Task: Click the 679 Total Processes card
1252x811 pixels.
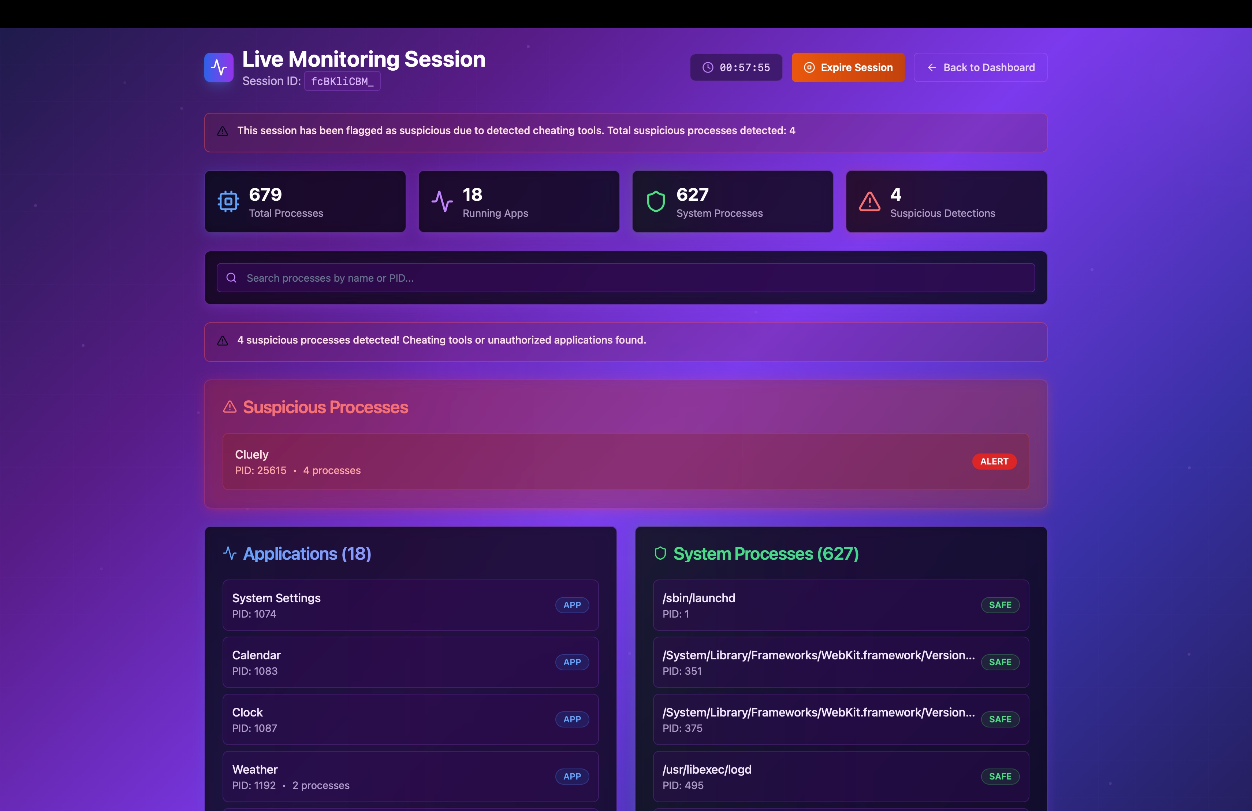Action: pos(305,201)
